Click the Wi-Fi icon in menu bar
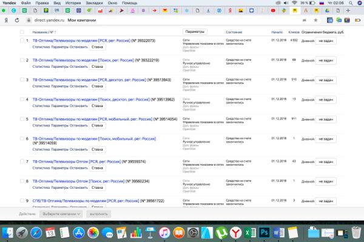 294,3
